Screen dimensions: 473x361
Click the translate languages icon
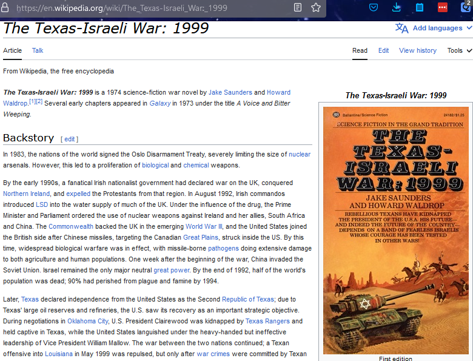coord(401,28)
